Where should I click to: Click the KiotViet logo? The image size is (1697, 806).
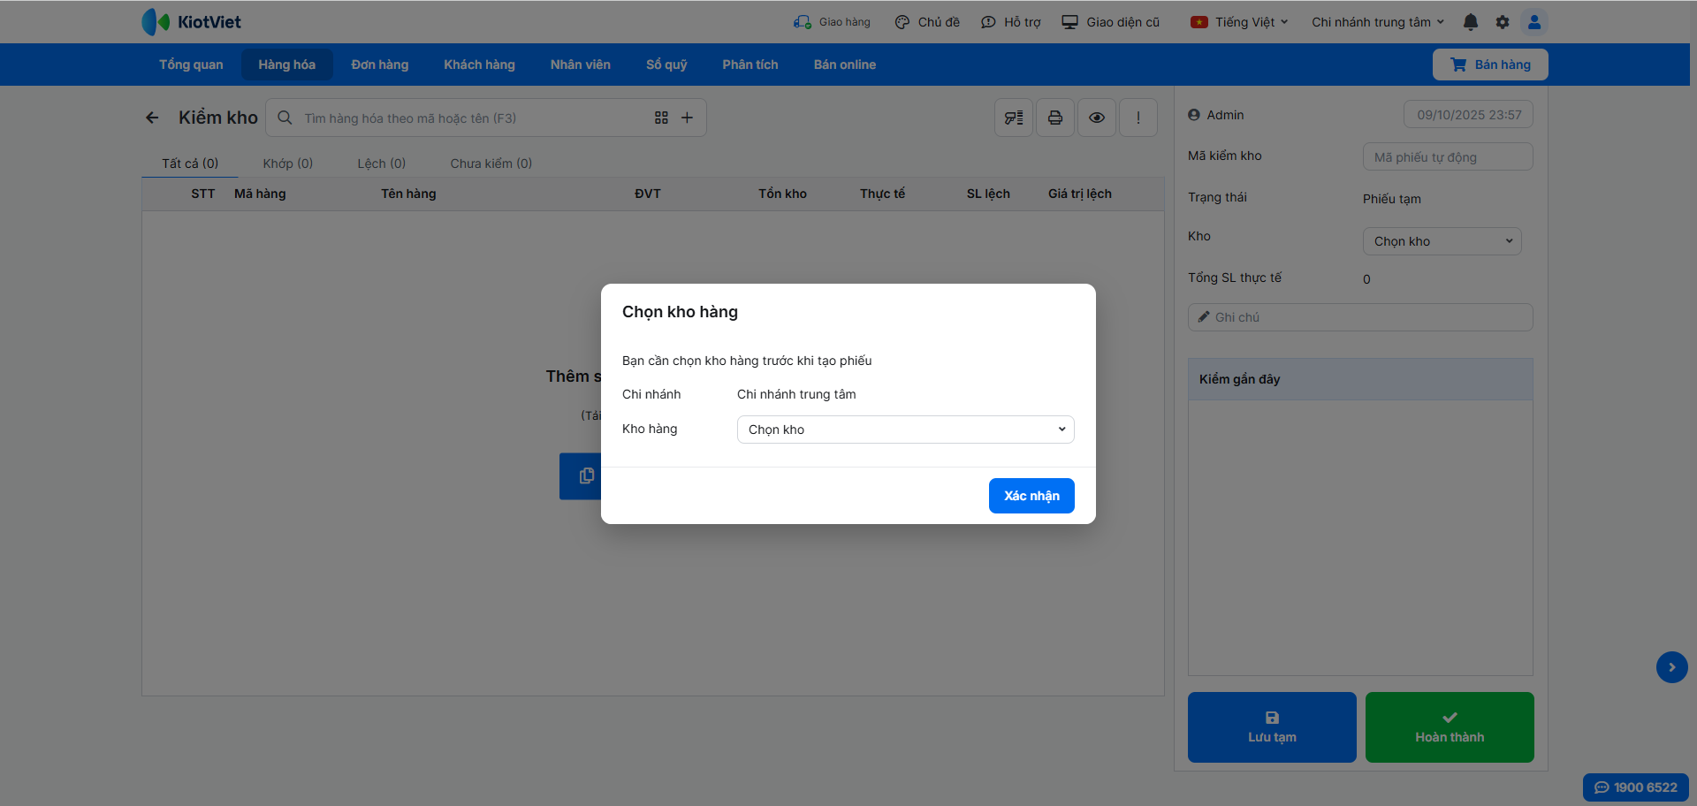191,22
